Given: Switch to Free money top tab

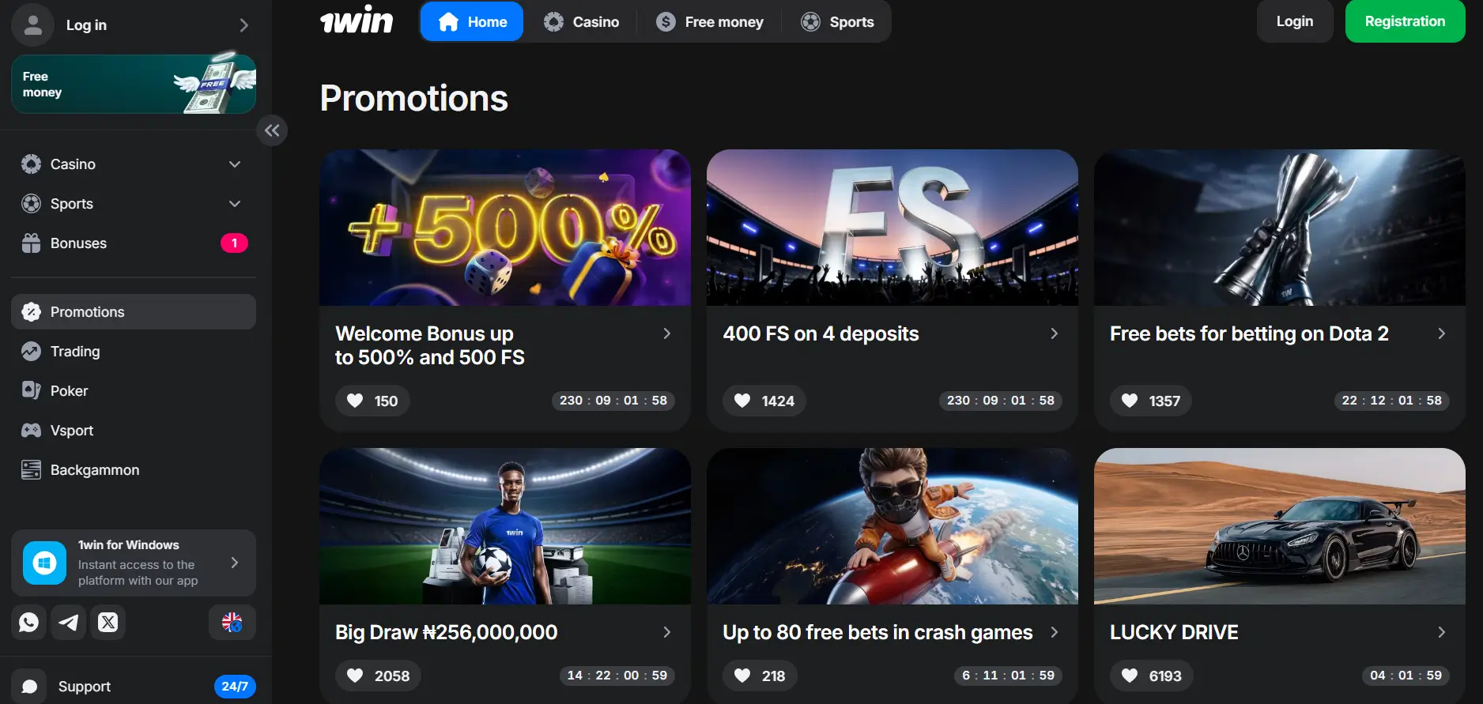Looking at the screenshot, I should tap(710, 21).
